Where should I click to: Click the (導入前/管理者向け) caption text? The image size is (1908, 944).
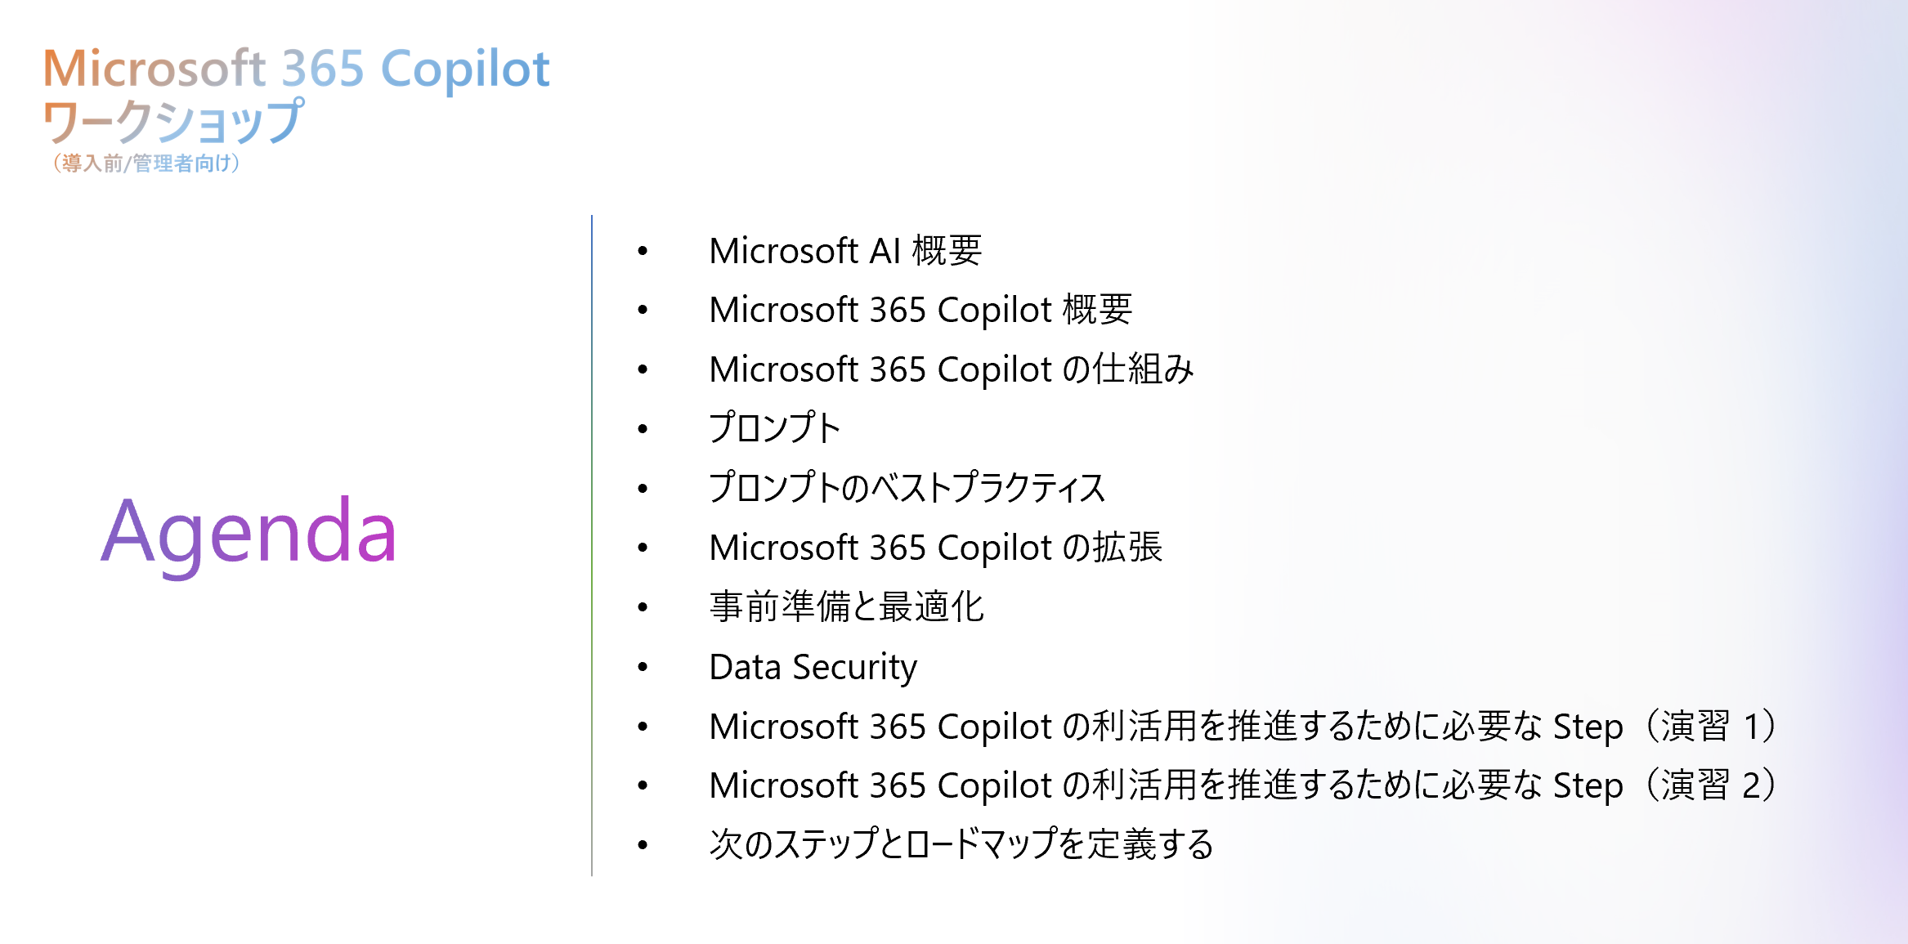pos(146,163)
